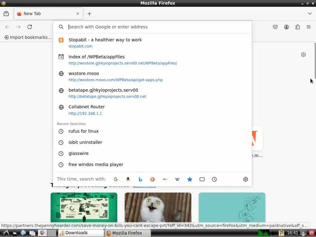This screenshot has height=237, width=316.
Task: Choose the wxstore.mooo suggestion
Action: coord(152,77)
